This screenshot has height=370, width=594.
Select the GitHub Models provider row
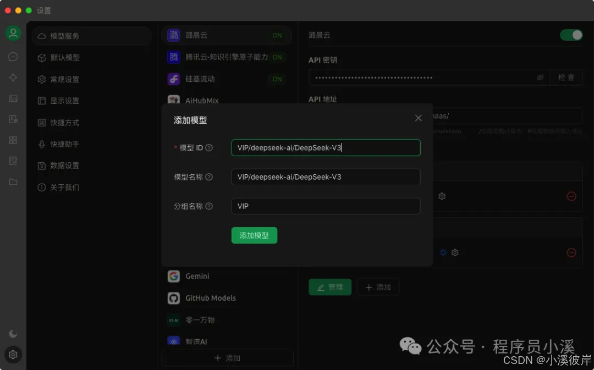tap(227, 298)
